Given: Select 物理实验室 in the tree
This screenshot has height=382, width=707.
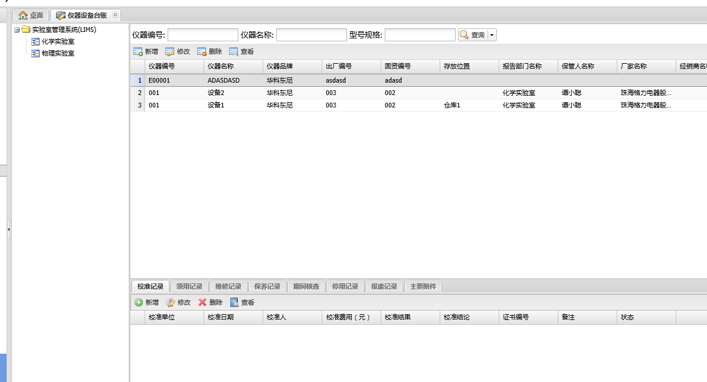Looking at the screenshot, I should (x=58, y=53).
